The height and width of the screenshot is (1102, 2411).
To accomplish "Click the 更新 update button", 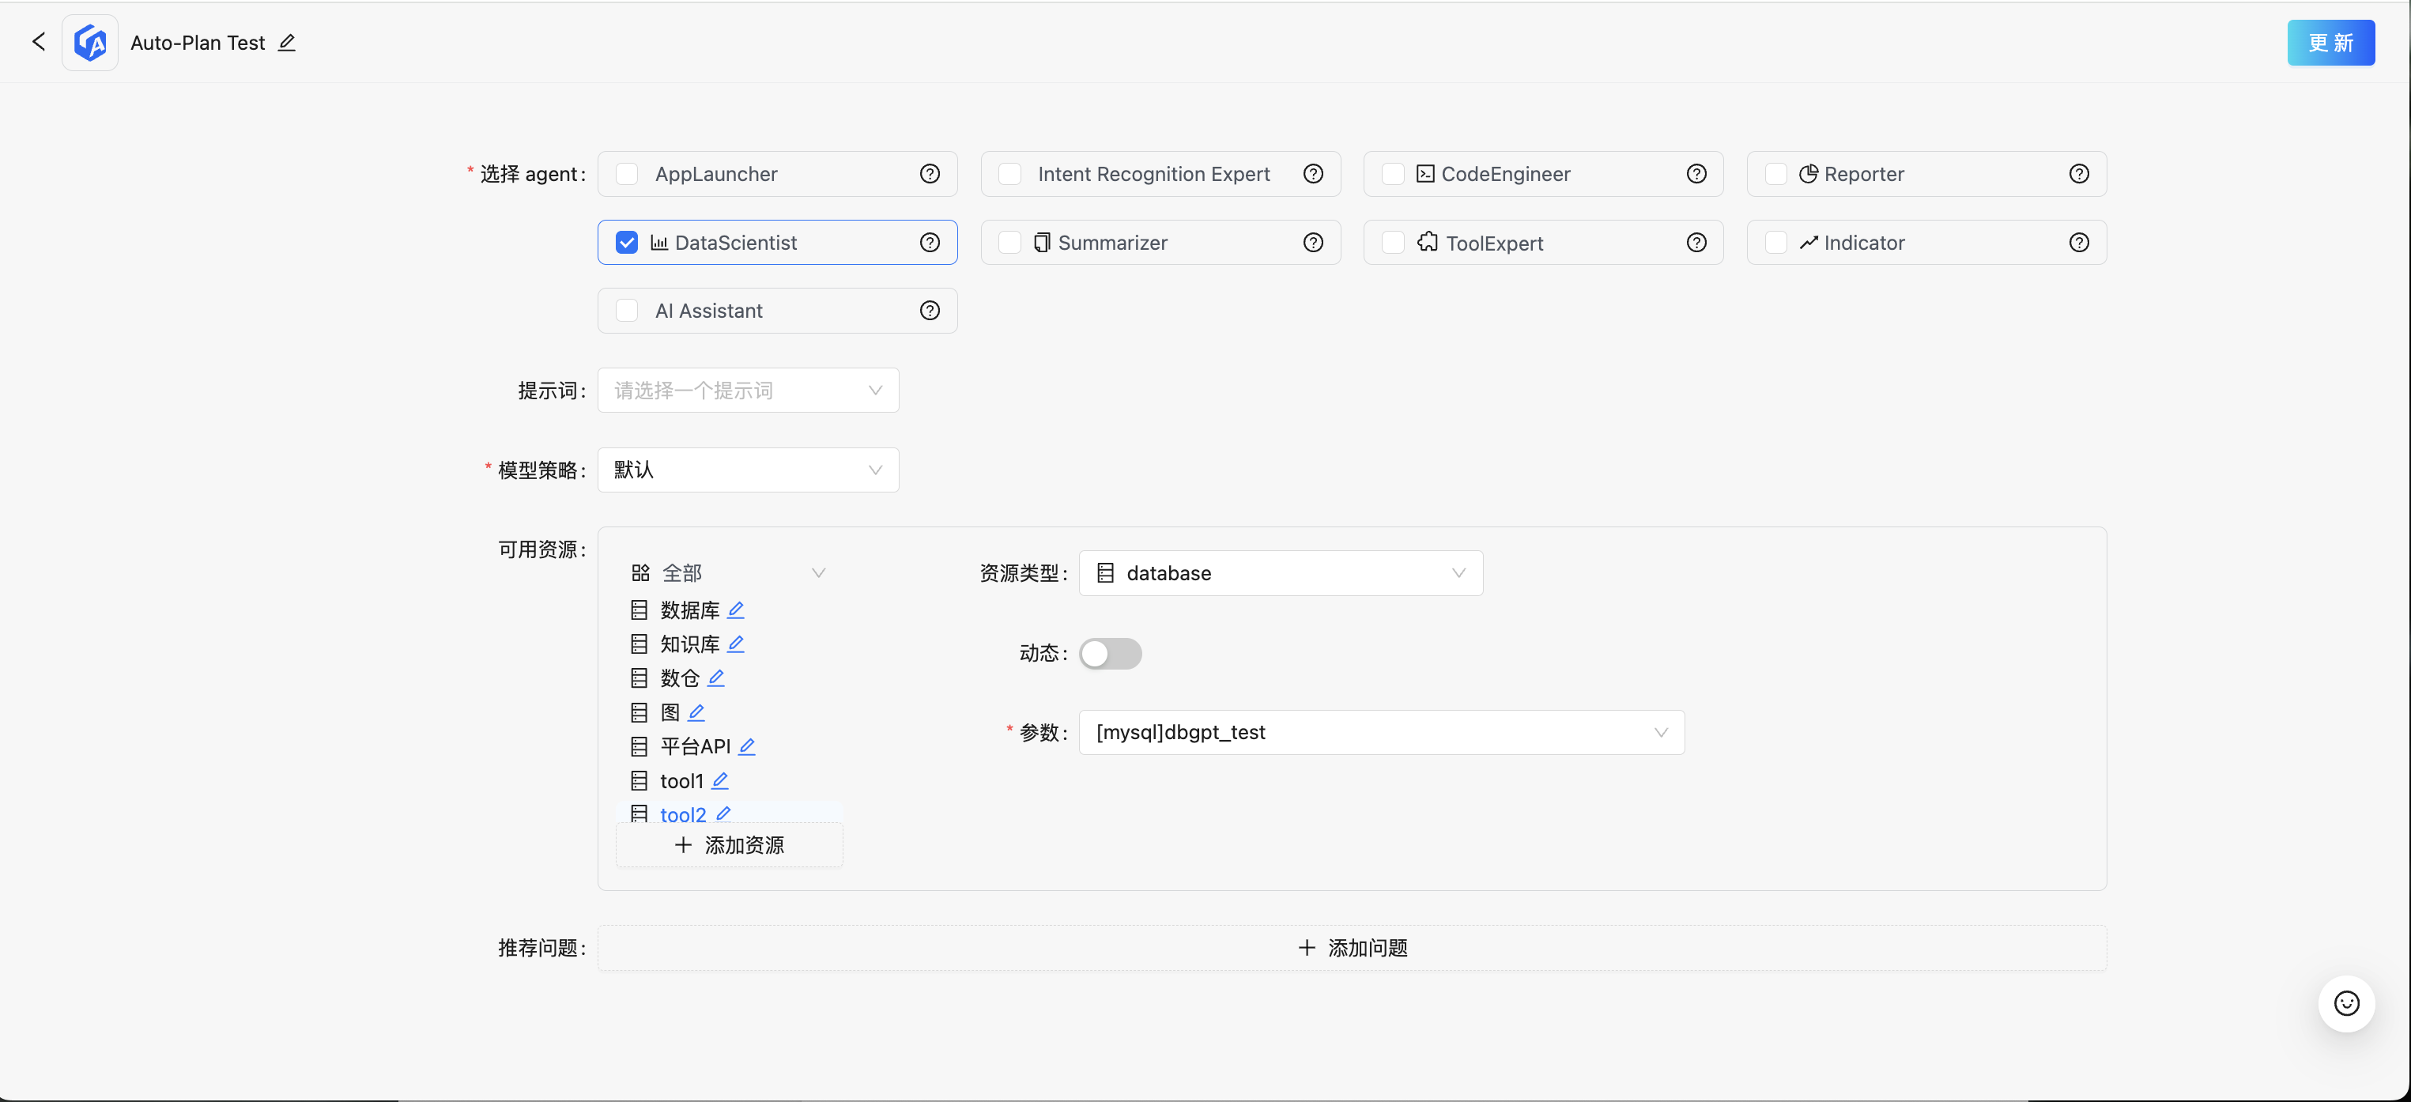I will (2330, 43).
